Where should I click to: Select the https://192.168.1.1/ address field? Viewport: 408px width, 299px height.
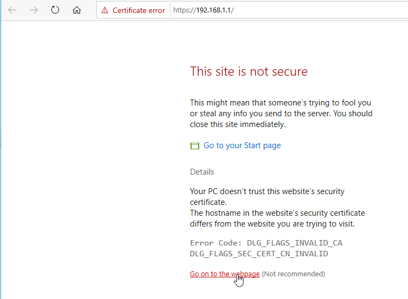(x=289, y=10)
